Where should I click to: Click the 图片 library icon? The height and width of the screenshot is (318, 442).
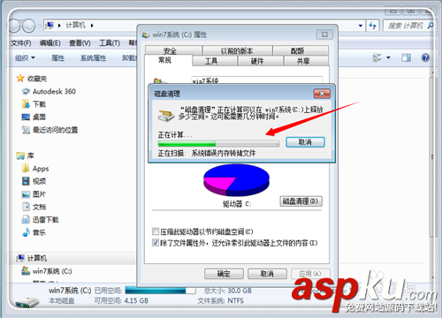(x=26, y=194)
